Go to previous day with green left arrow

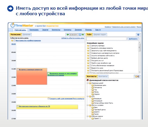pos(68,35)
